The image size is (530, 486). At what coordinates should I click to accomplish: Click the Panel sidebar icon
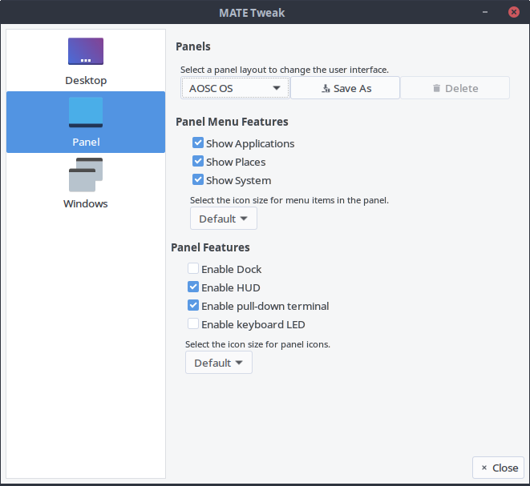[x=86, y=113]
